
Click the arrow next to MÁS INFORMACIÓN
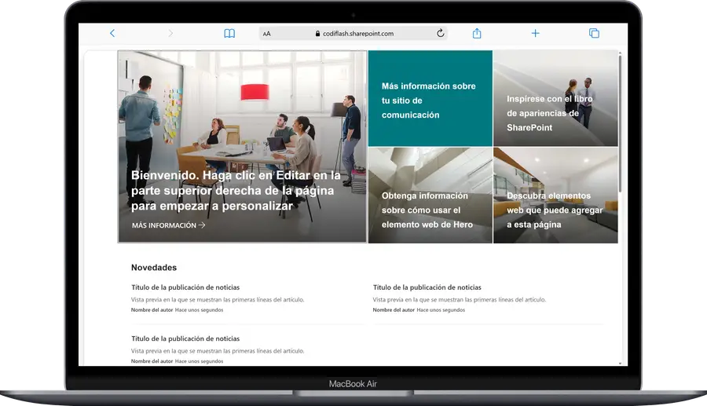coord(202,225)
